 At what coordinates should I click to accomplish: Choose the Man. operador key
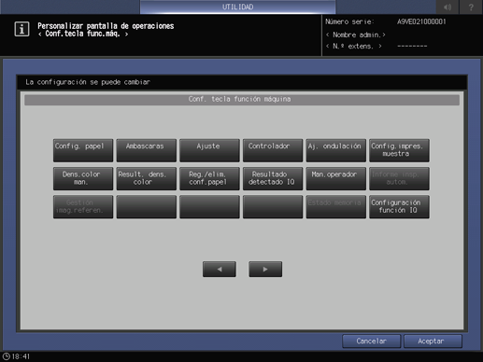coord(336,178)
